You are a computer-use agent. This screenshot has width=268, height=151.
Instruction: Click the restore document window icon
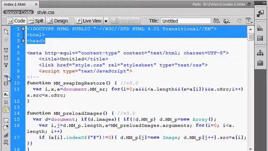tap(249, 5)
